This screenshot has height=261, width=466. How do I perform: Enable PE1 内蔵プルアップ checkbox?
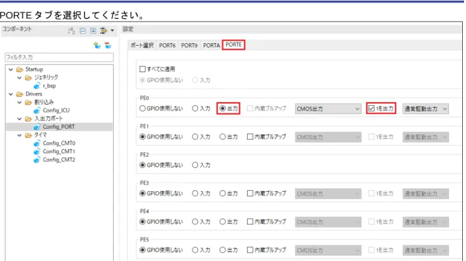pyautogui.click(x=250, y=137)
